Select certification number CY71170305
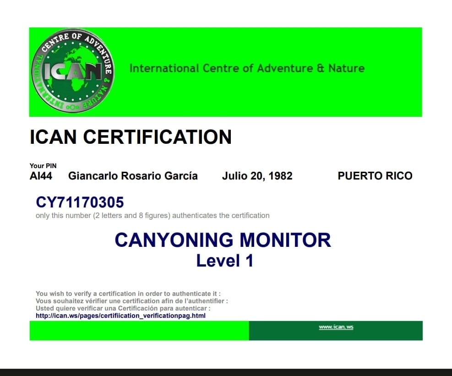The width and height of the screenshot is (452, 376). coord(80,202)
